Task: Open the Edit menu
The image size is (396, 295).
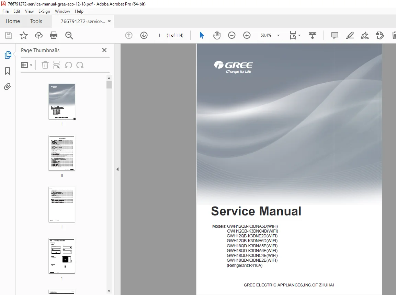Action: pos(17,11)
